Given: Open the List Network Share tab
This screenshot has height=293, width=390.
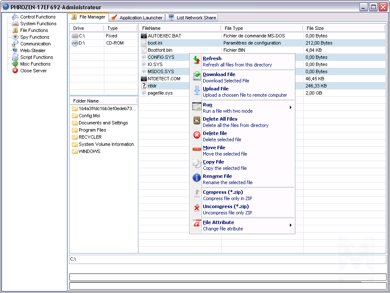Looking at the screenshot, I should (192, 18).
